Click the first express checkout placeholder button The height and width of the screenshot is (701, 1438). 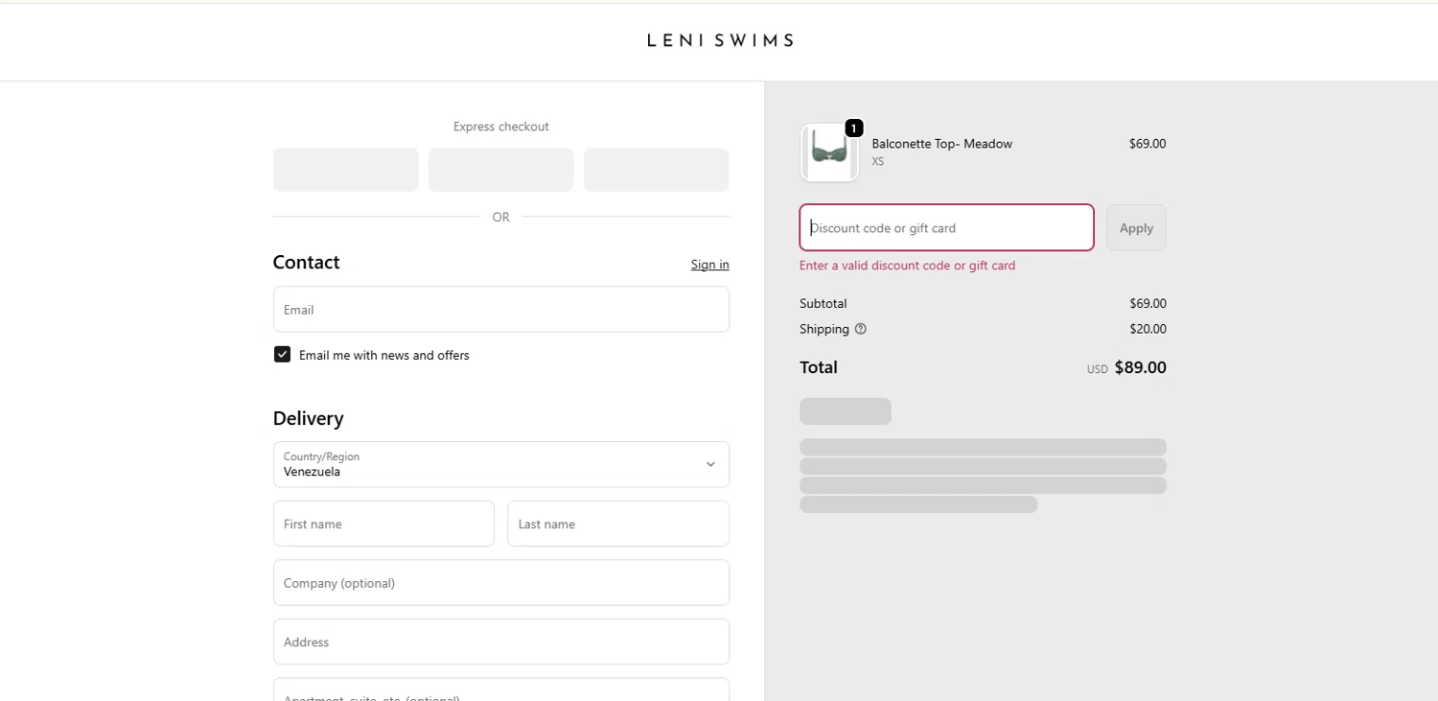click(x=345, y=170)
